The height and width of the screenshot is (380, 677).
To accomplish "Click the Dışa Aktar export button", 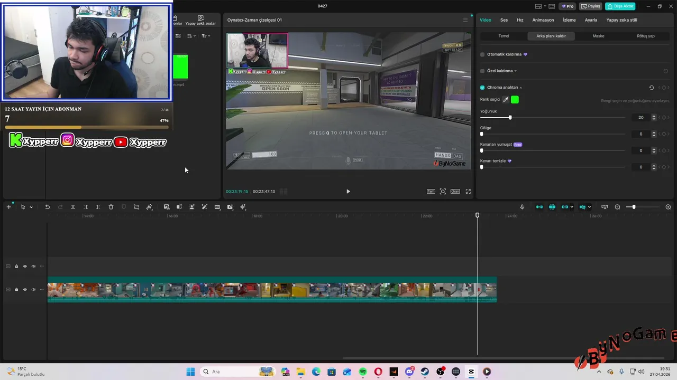I will click(620, 6).
